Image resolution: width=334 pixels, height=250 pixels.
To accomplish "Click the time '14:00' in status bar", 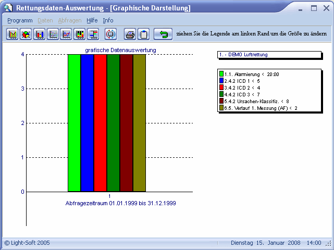I will [314, 243].
